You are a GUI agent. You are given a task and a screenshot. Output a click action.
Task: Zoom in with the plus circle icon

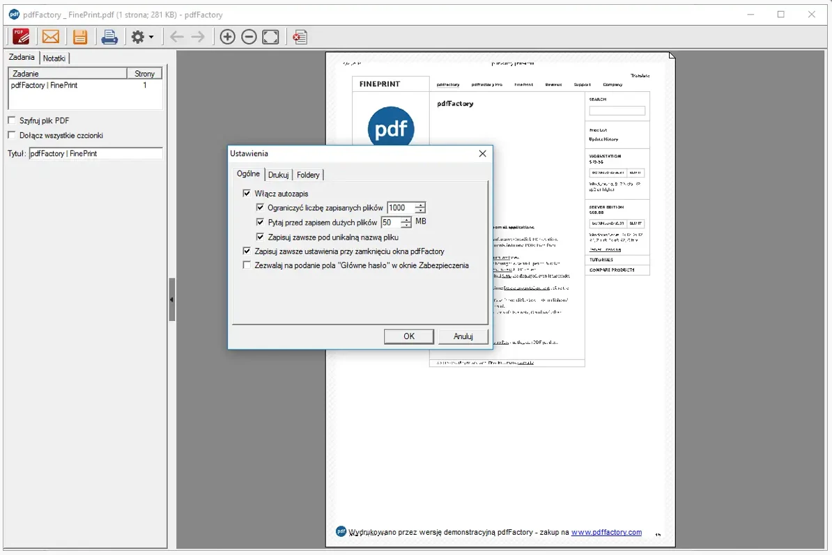[228, 37]
